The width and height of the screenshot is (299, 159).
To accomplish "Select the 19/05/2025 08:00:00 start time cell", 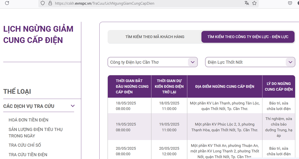I will point(129,127).
